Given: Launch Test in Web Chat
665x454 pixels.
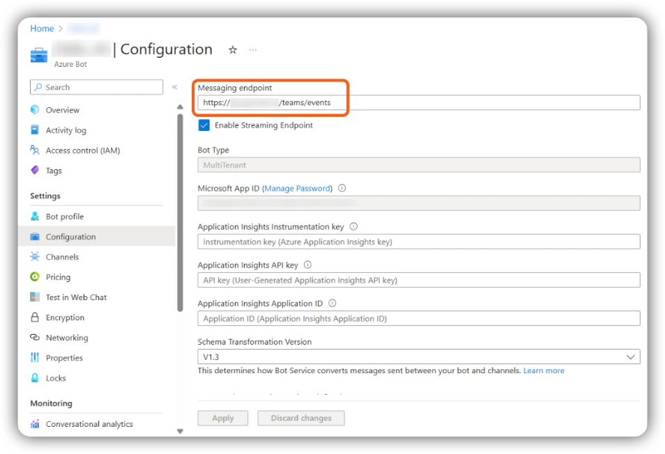Looking at the screenshot, I should click(75, 297).
